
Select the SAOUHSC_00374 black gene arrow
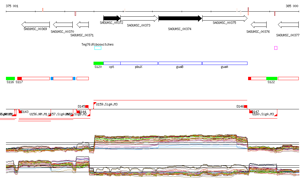point(180,18)
